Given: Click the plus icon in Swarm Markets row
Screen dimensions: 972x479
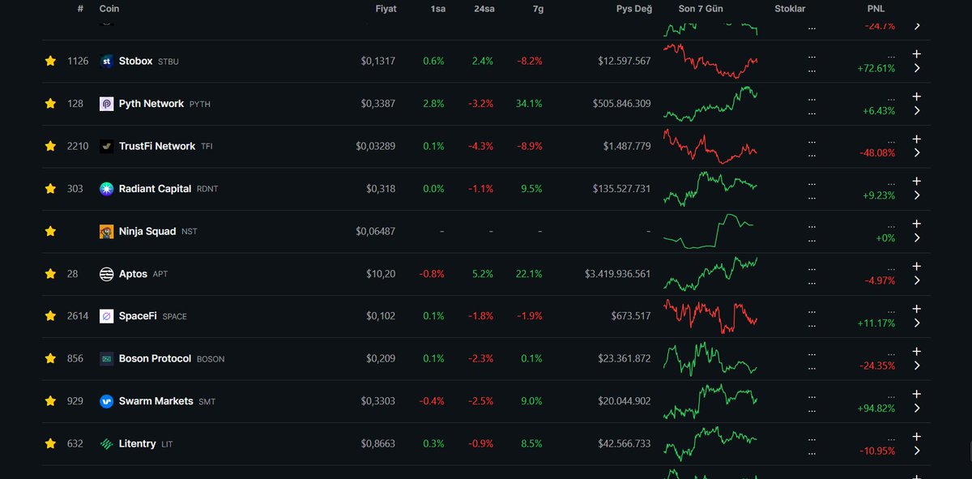Looking at the screenshot, I should click(x=917, y=394).
